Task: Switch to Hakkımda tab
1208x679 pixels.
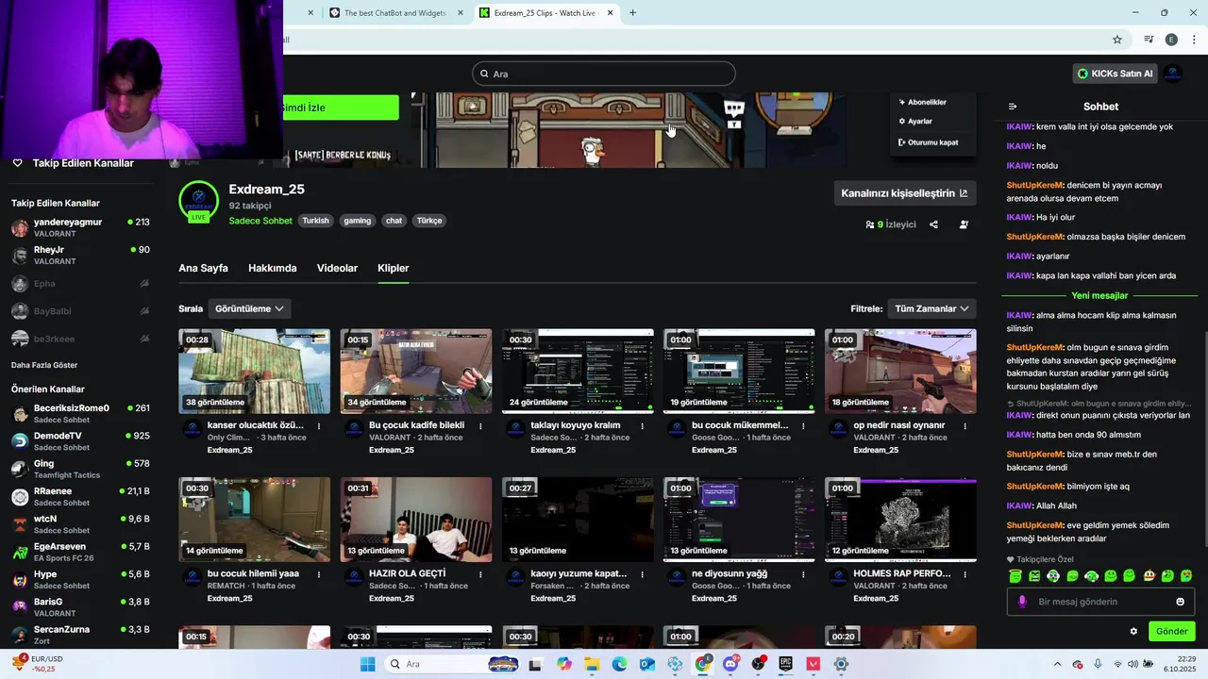Action: [x=272, y=268]
